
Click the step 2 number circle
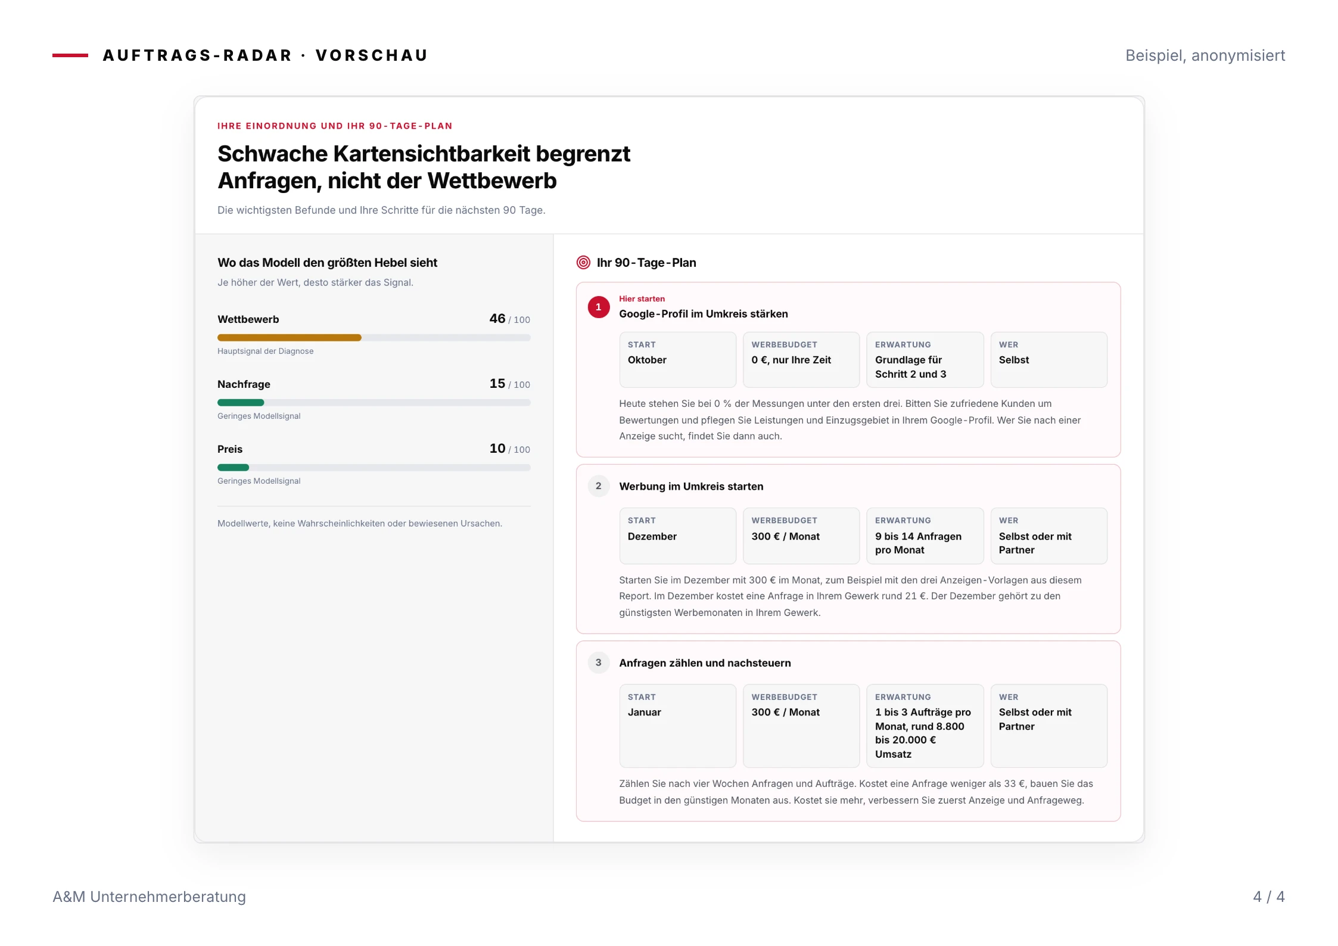point(598,486)
